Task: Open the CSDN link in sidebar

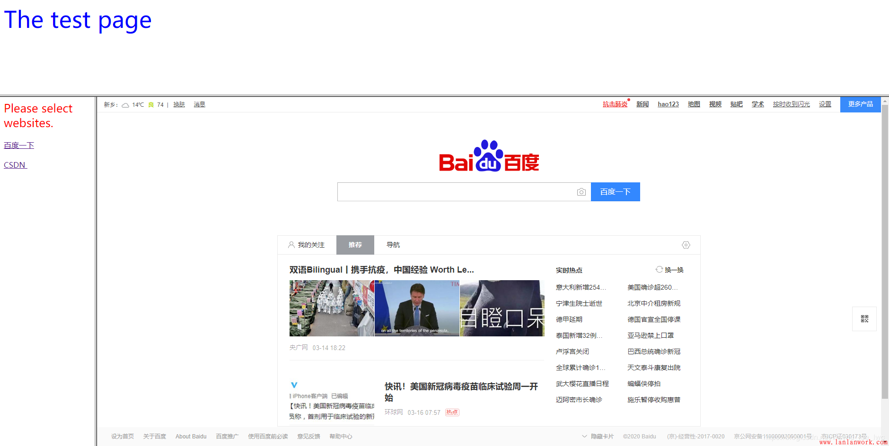Action: (15, 165)
